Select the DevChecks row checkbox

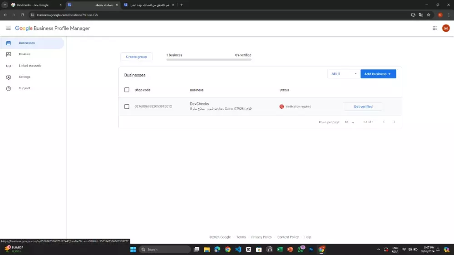pyautogui.click(x=127, y=106)
